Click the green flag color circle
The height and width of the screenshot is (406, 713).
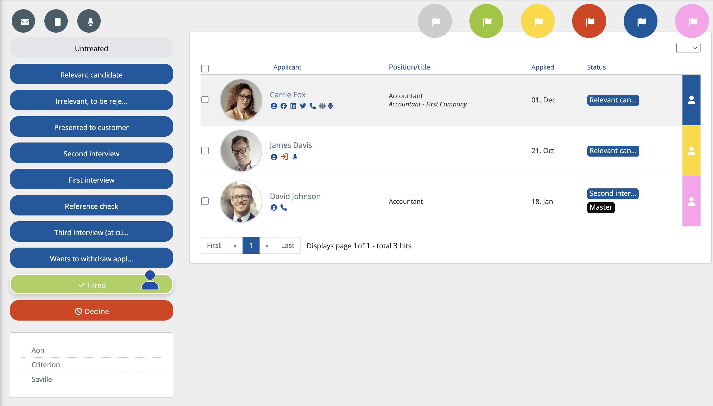(486, 21)
